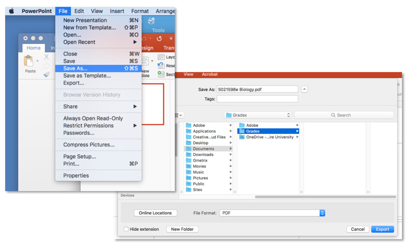Click the Export button
This screenshot has width=411, height=250.
(382, 229)
